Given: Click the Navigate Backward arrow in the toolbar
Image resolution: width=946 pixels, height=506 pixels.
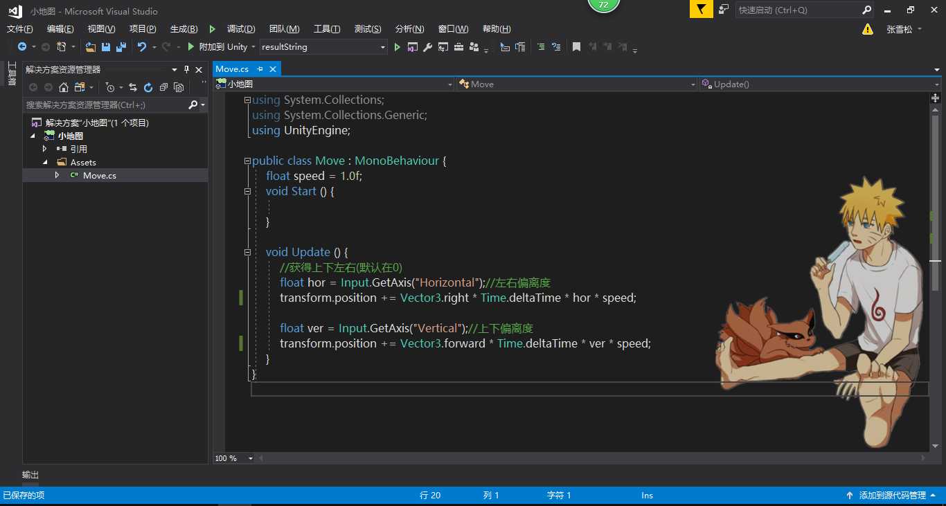Looking at the screenshot, I should [x=22, y=47].
